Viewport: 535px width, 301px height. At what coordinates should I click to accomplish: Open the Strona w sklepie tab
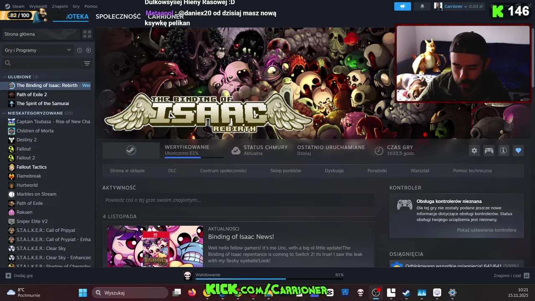[x=127, y=171]
